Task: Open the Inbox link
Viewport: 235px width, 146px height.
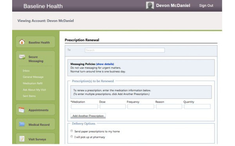Action: [26, 70]
